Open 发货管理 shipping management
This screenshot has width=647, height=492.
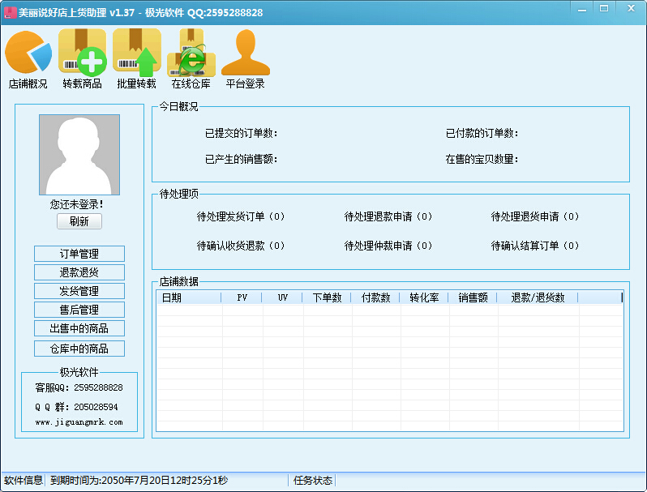79,291
